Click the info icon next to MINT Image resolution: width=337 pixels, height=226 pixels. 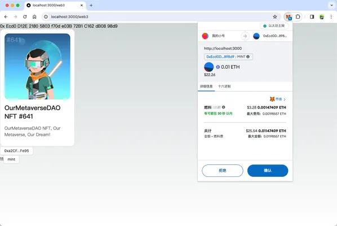[x=248, y=56]
